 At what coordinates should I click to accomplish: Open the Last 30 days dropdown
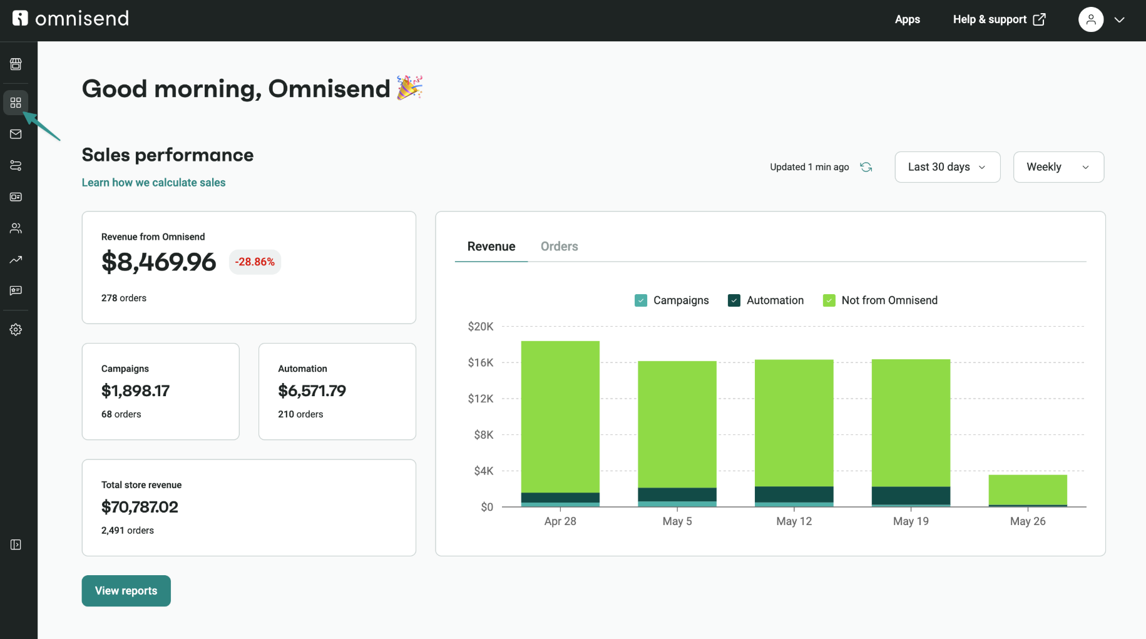[x=947, y=166]
